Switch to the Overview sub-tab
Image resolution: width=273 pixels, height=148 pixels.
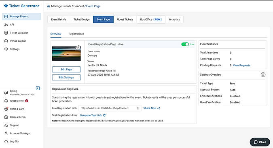point(56,34)
